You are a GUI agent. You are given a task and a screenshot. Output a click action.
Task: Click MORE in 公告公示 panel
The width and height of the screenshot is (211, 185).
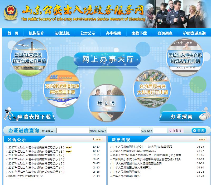pos(98,139)
